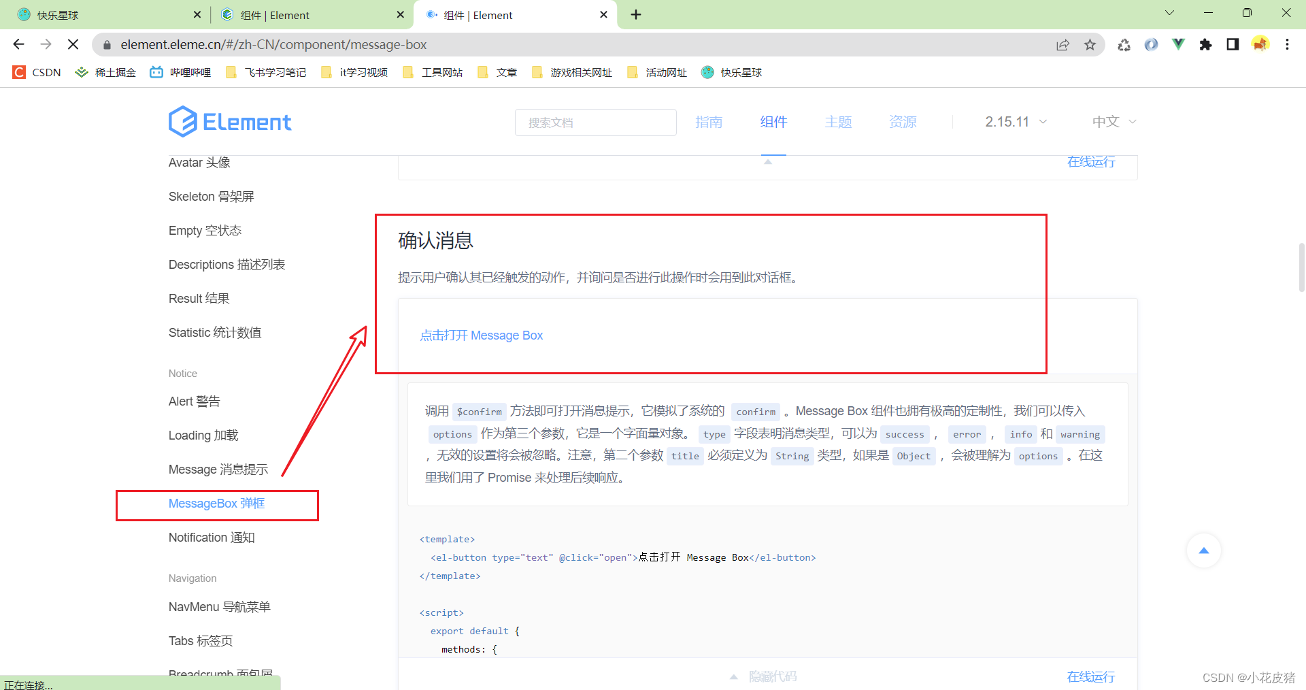Click the top 在线运行 link
1306x690 pixels.
(x=1091, y=162)
